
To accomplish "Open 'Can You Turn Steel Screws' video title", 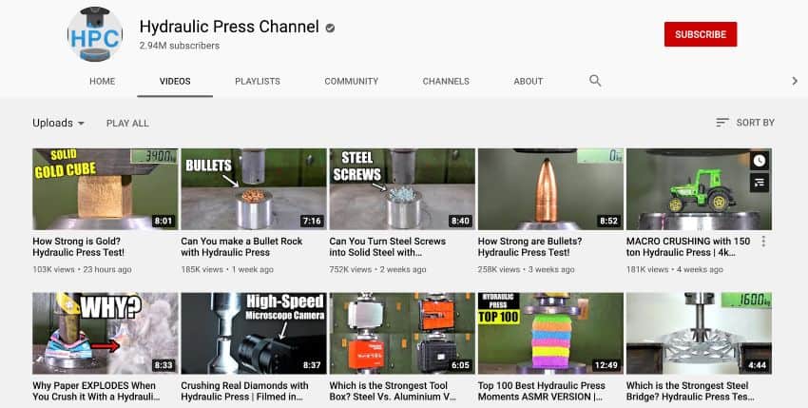I will pos(388,246).
